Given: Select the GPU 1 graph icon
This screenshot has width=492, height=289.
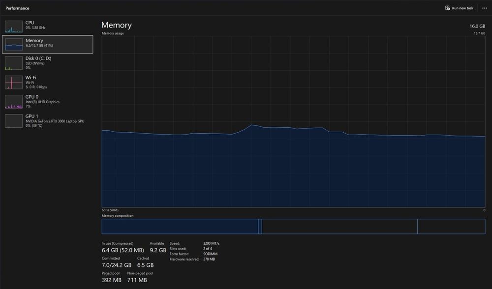Looking at the screenshot, I should [14, 121].
